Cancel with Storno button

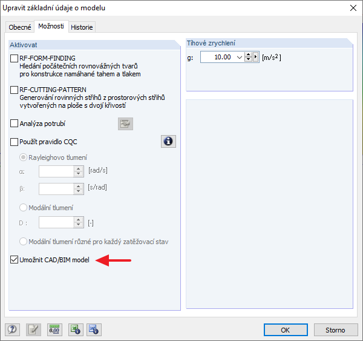(x=336, y=329)
